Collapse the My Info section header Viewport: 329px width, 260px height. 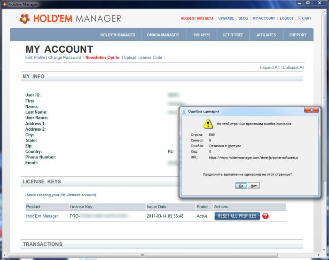click(162, 76)
